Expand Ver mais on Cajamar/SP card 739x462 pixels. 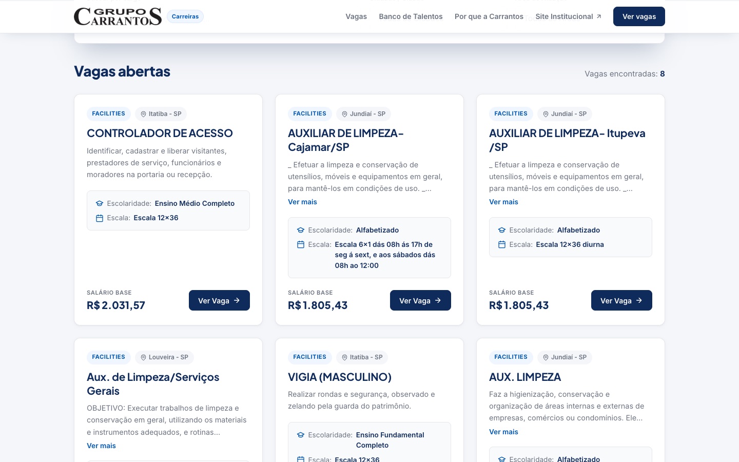[302, 202]
